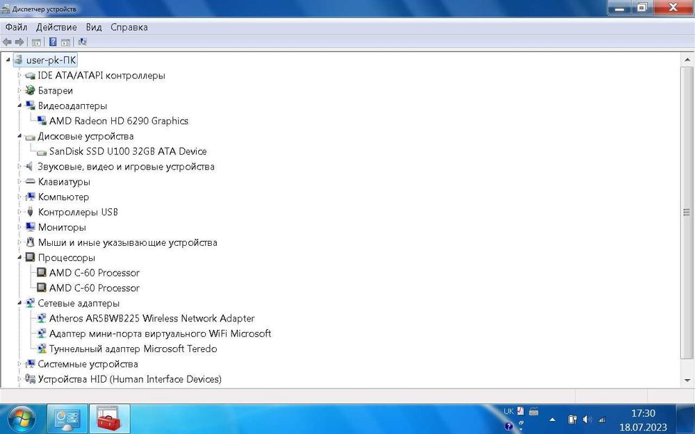
Task: Select Atheros AR5BWB225 Wireless Network Adapter text
Action: point(152,319)
